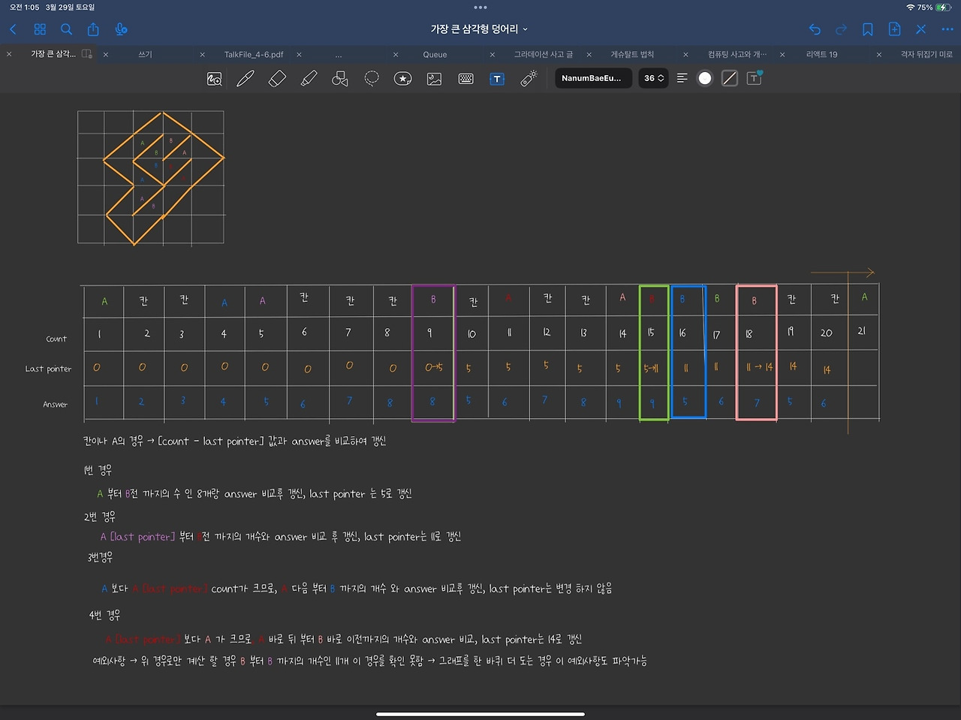This screenshot has height=720, width=961.
Task: Open the Elements sticker tool
Action: 403,78
